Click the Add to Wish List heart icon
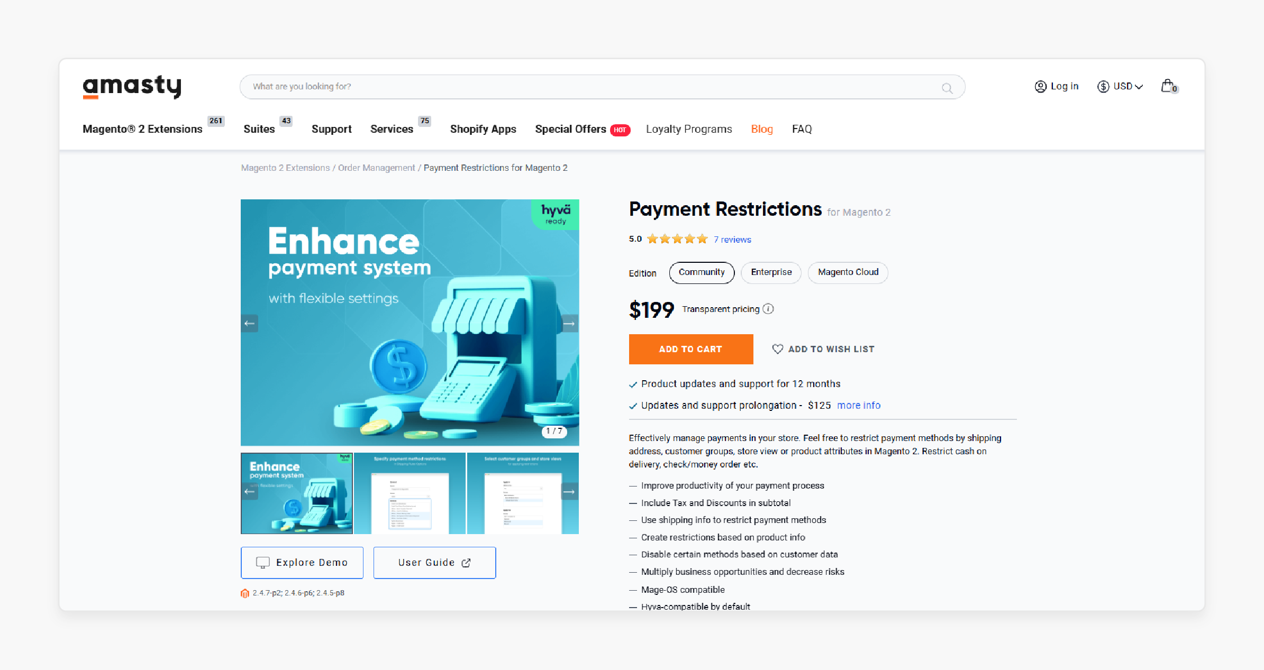The height and width of the screenshot is (670, 1264). tap(776, 349)
